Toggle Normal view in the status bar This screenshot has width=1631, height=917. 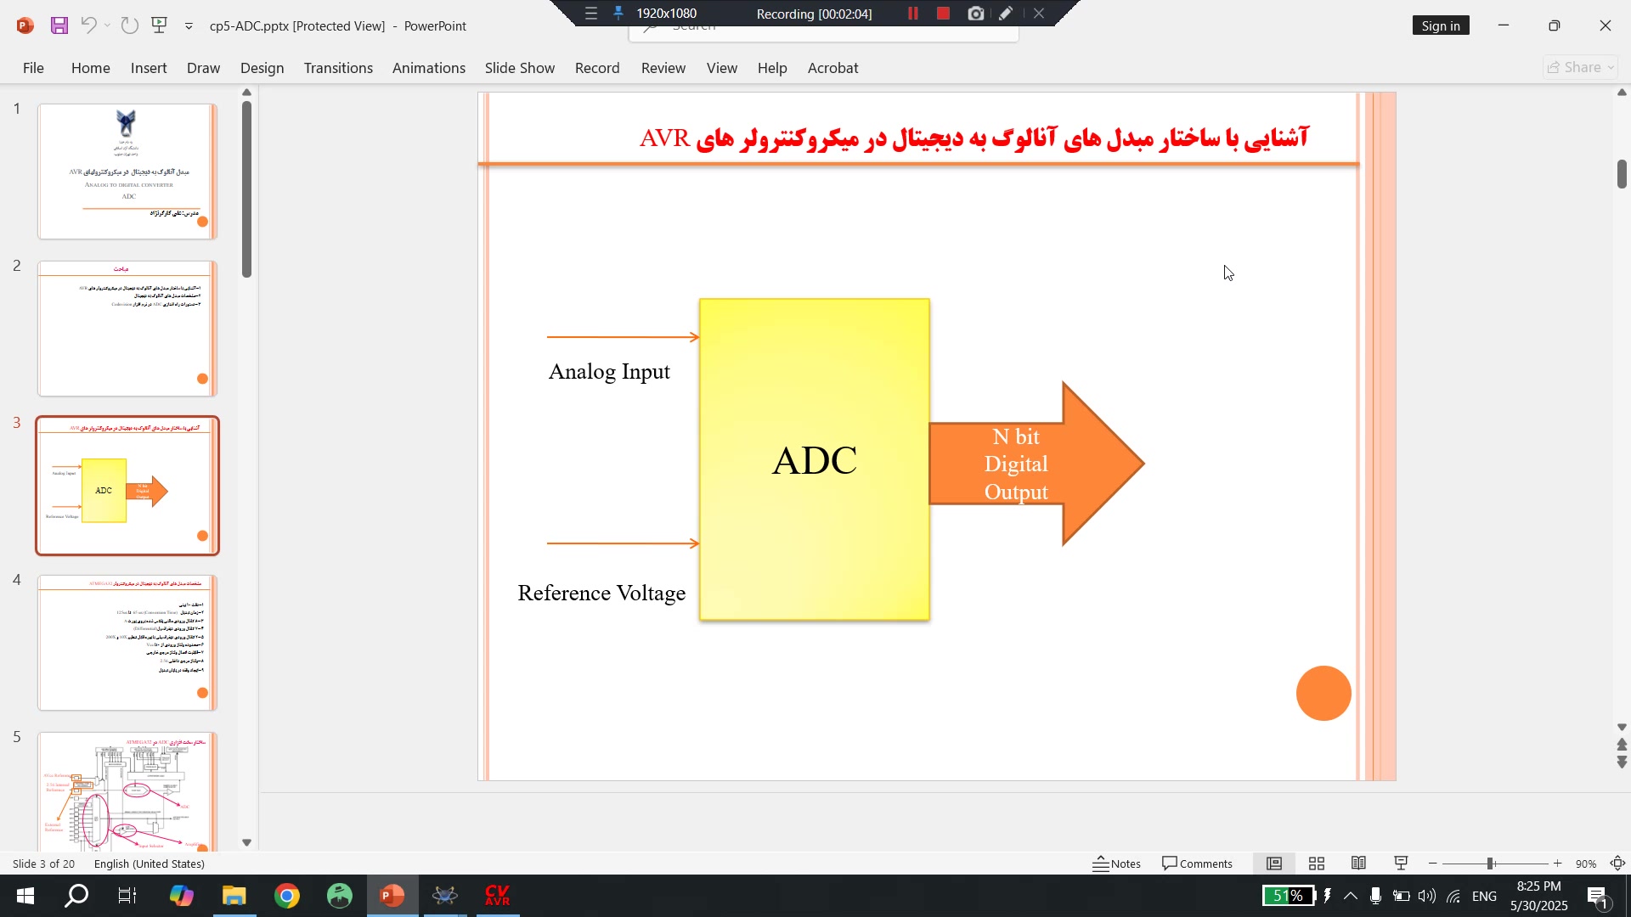tap(1274, 864)
